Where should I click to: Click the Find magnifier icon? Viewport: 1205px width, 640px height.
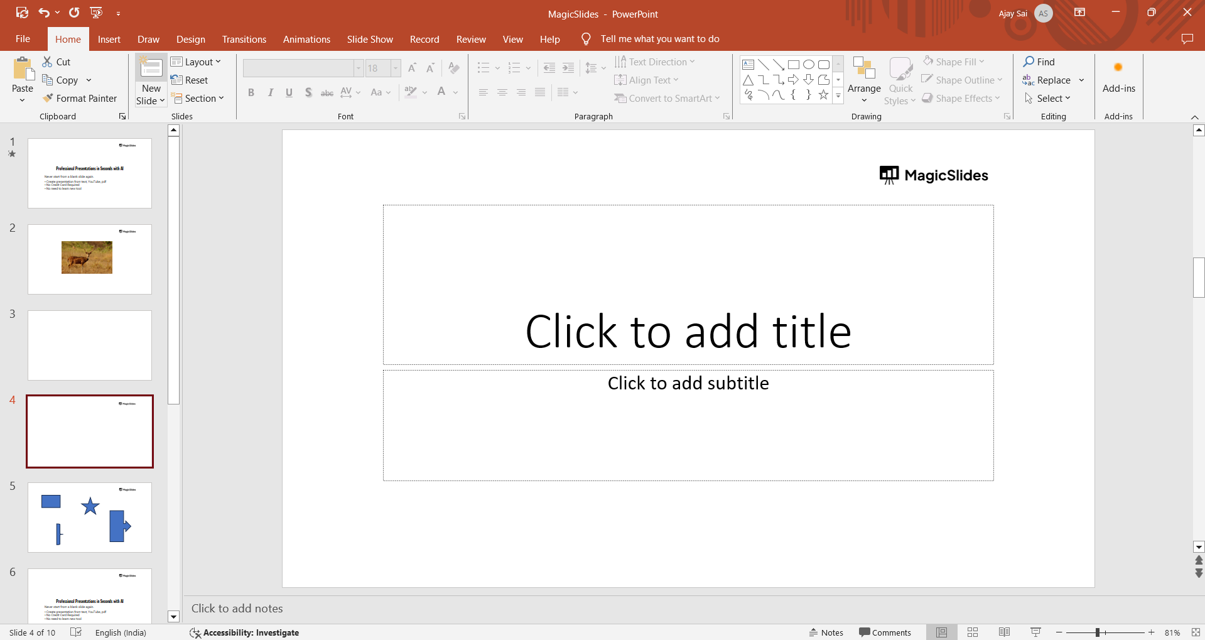click(x=1029, y=62)
